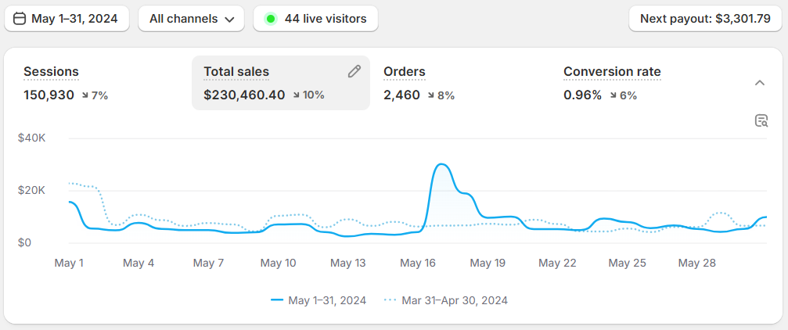
Task: Open the May 1–31, 2024 date picker
Action: (x=67, y=19)
